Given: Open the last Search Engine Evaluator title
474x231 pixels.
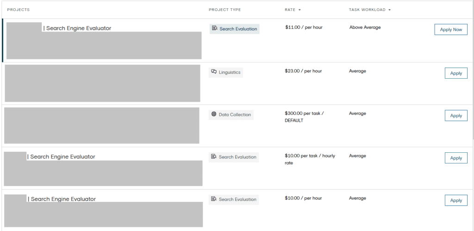Looking at the screenshot, I should point(62,199).
